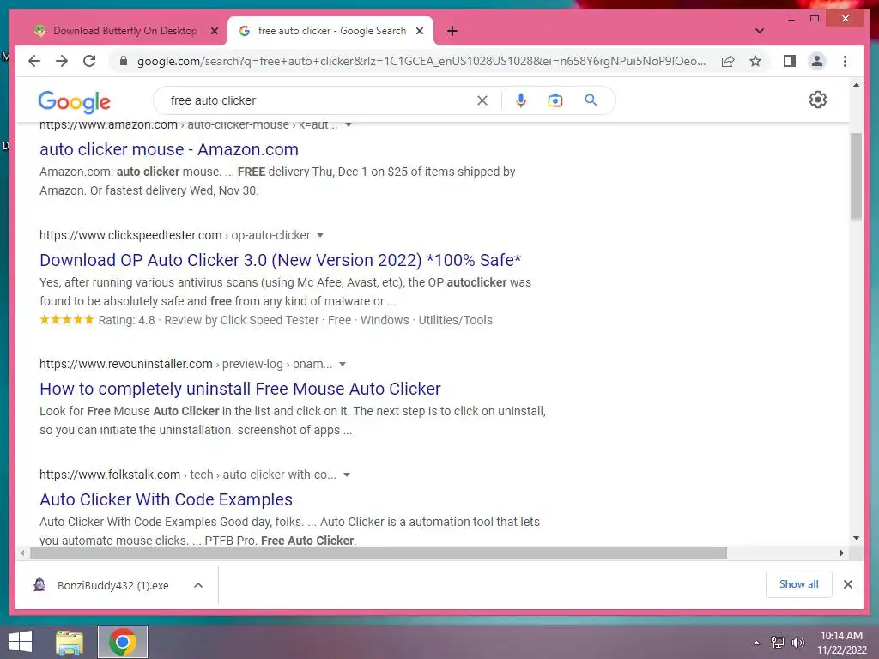Show all downloads
This screenshot has width=879, height=659.
799,584
